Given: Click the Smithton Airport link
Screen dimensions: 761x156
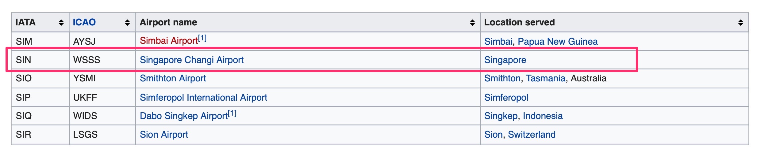Looking at the screenshot, I should [173, 78].
